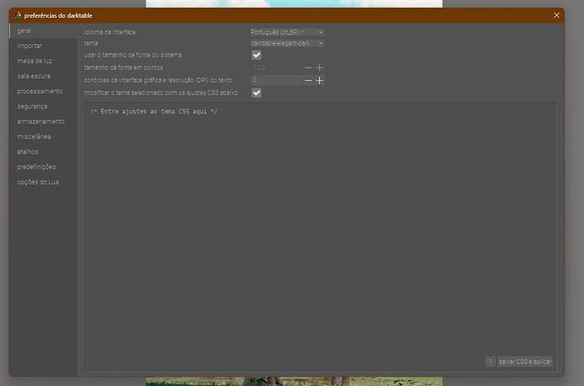Screen dimensions: 584x386
Task: Click the idioma da interface label
Action: 110,32
